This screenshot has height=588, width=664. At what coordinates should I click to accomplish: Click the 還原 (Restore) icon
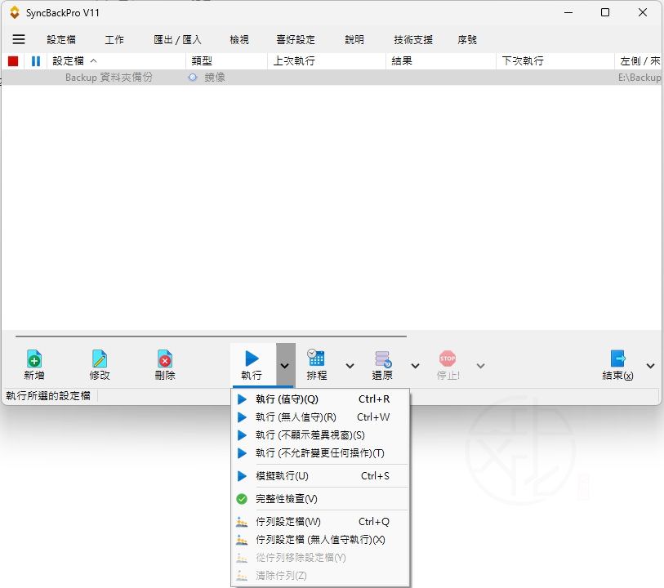point(382,359)
